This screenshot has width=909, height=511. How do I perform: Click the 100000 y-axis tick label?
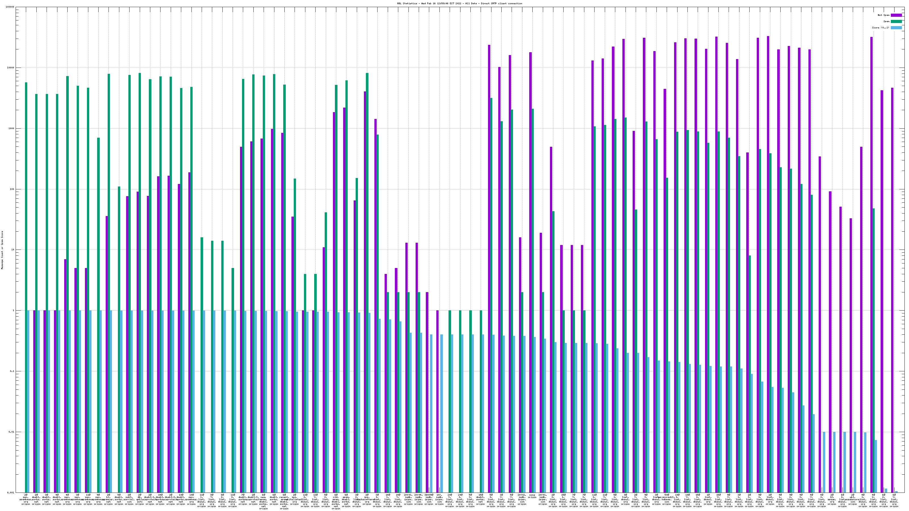(10, 7)
